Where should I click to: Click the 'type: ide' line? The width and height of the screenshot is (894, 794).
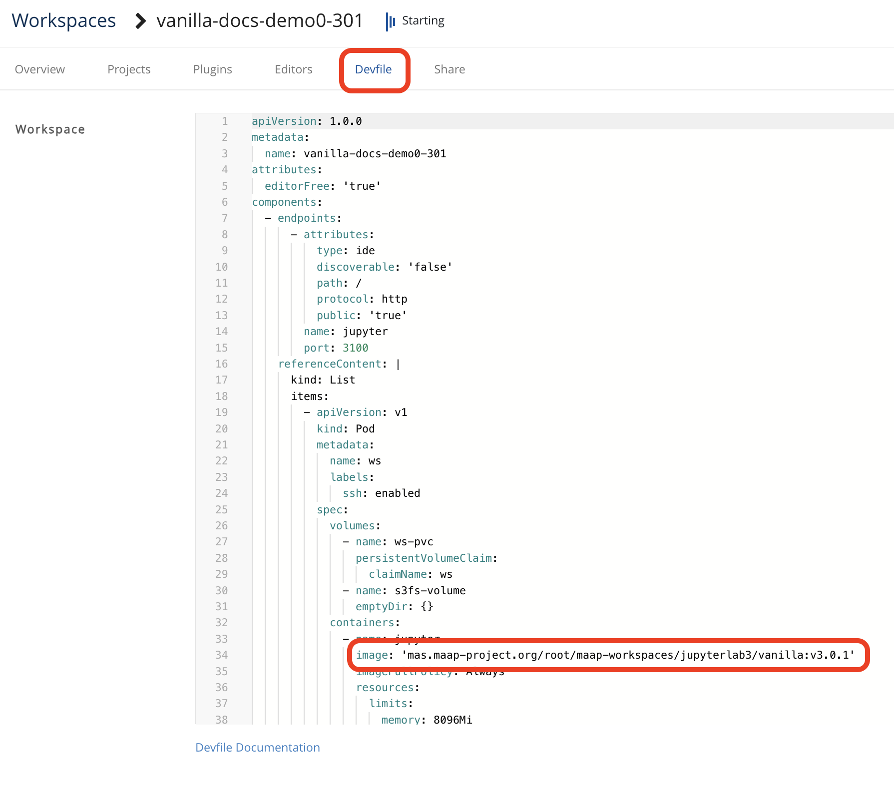pyautogui.click(x=346, y=251)
